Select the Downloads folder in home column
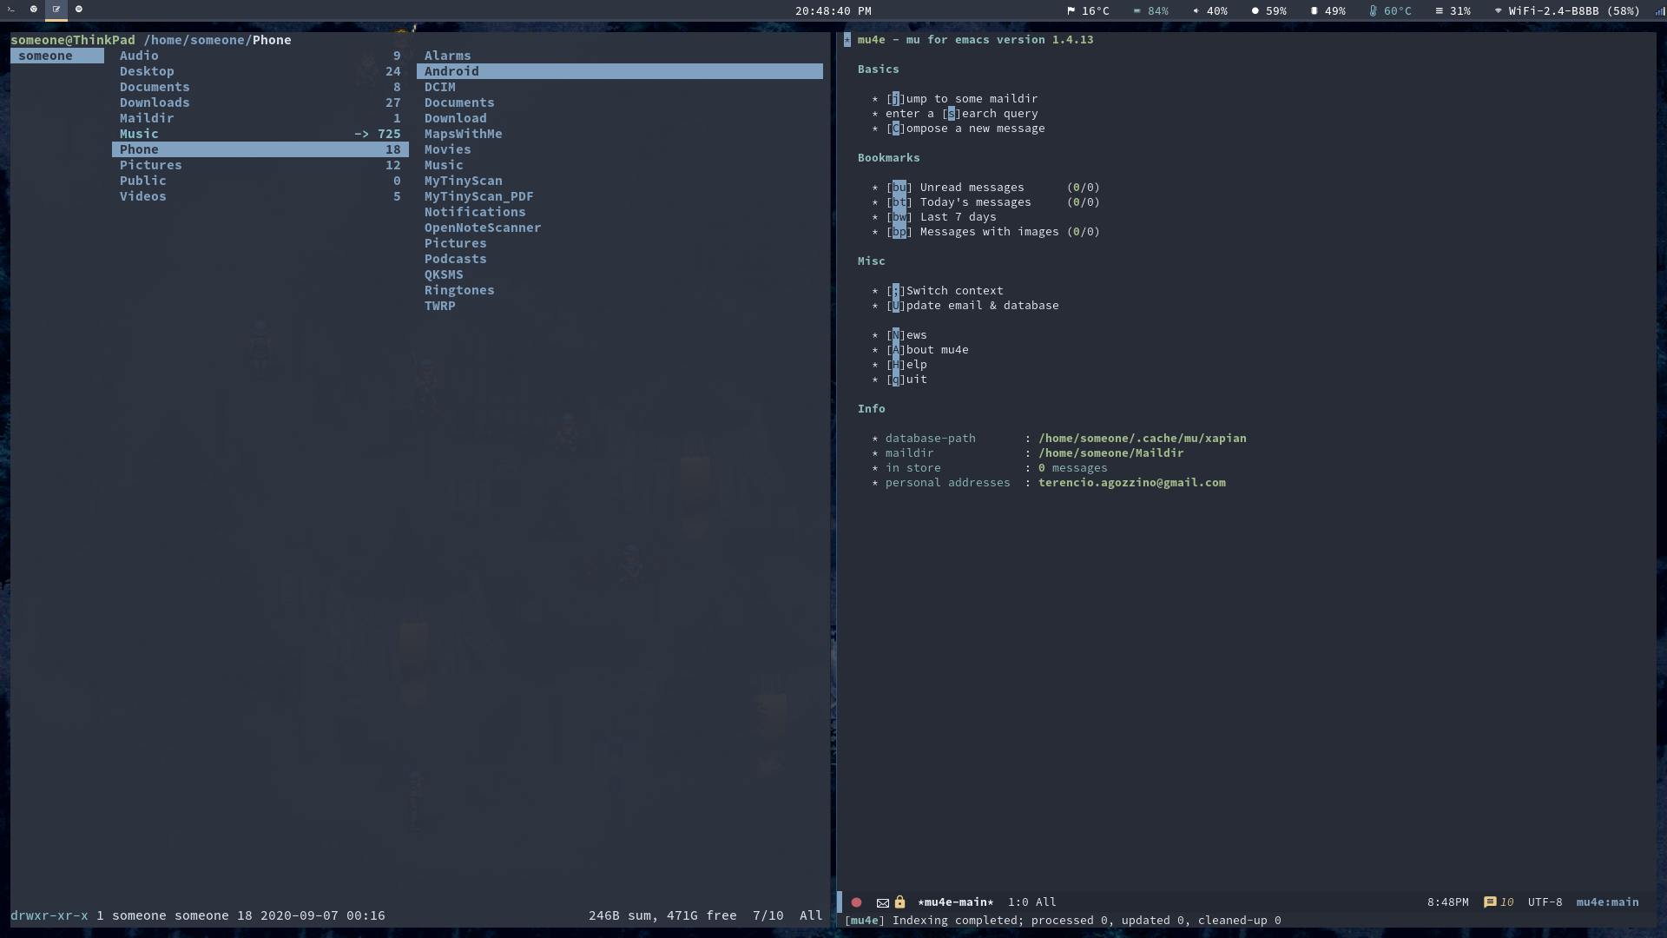 [155, 102]
